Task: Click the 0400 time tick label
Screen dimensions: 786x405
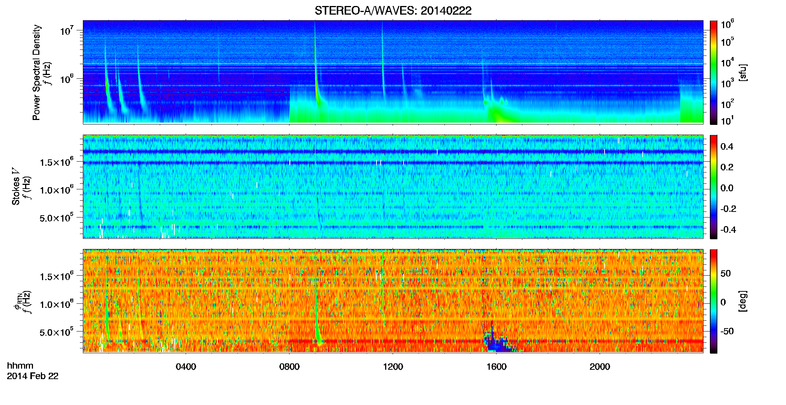Action: 186,367
